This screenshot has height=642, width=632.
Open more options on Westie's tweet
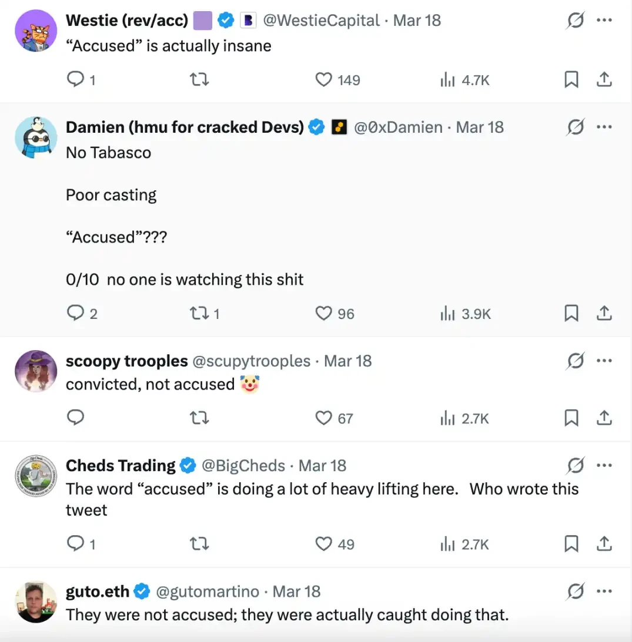click(x=604, y=21)
